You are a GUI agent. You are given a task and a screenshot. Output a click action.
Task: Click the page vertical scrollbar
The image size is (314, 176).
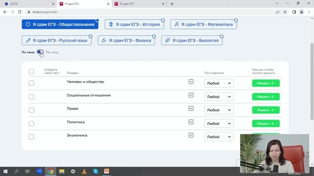312,82
